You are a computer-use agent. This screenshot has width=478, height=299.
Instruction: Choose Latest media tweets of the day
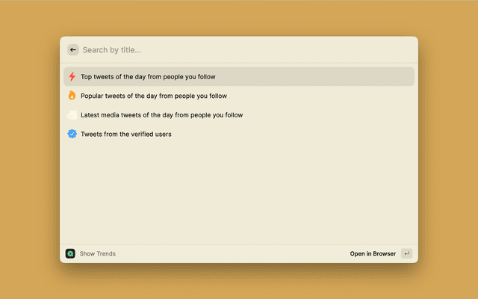[x=161, y=115]
